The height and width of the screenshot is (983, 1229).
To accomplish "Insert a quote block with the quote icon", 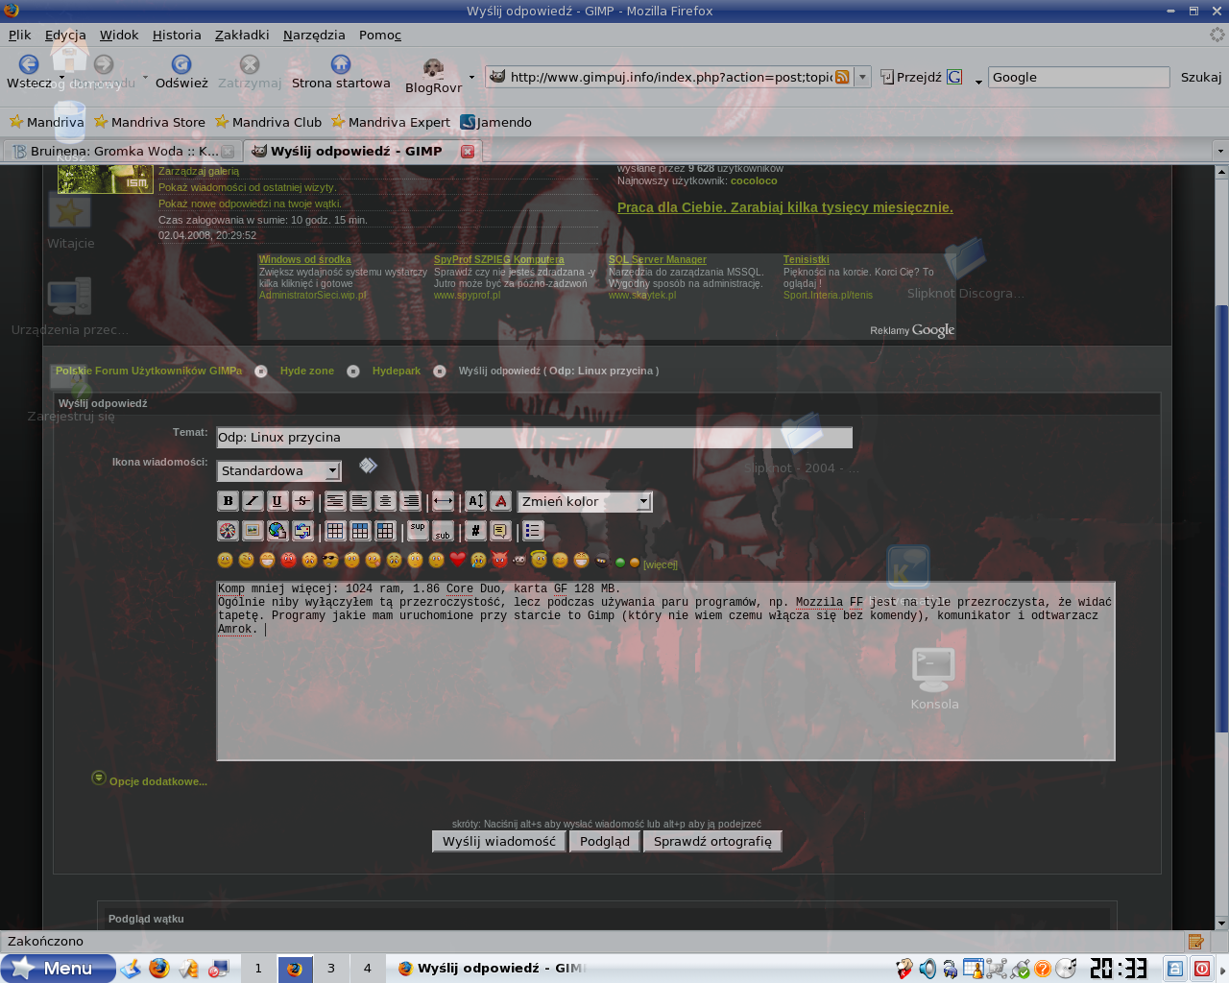I will 500,531.
